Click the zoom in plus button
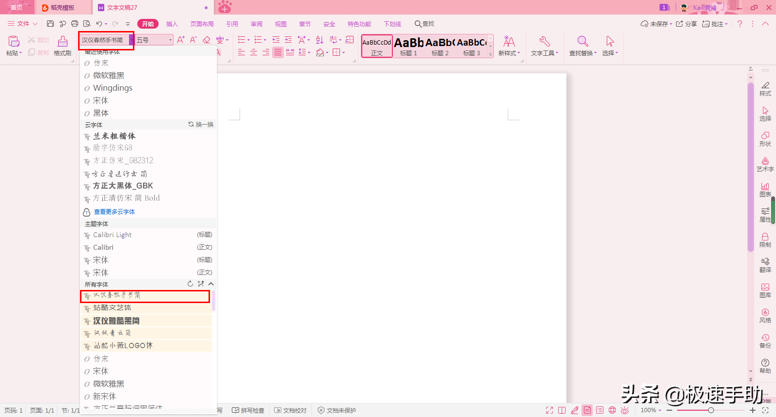Screen dimensions: 776x417 (753, 410)
